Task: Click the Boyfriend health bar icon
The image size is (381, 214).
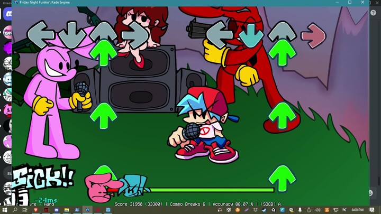Action: (134, 185)
